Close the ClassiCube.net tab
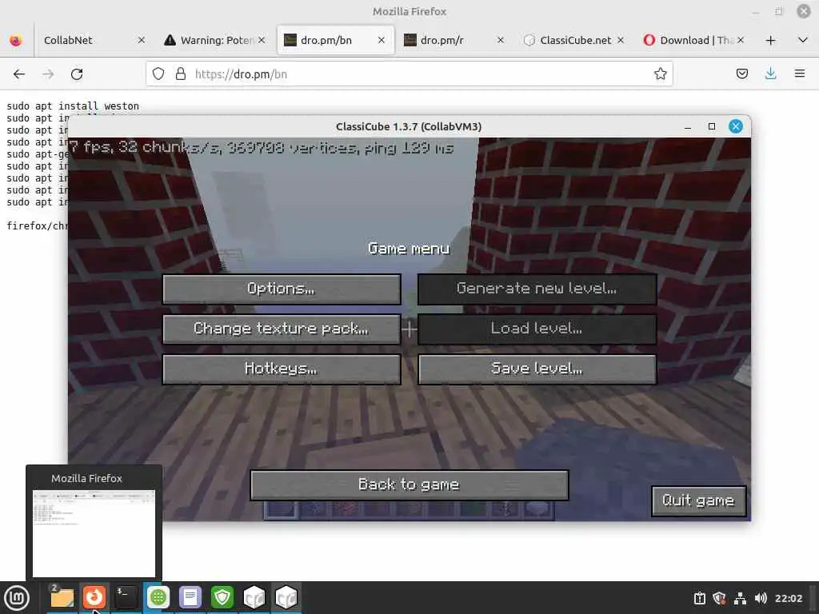This screenshot has height=614, width=819. (x=621, y=40)
